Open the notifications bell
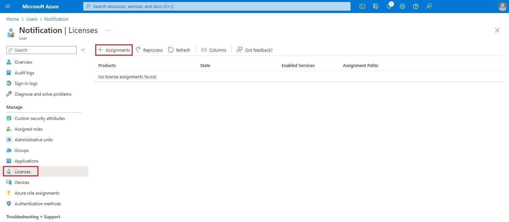The height and width of the screenshot is (222, 509). 389,6
